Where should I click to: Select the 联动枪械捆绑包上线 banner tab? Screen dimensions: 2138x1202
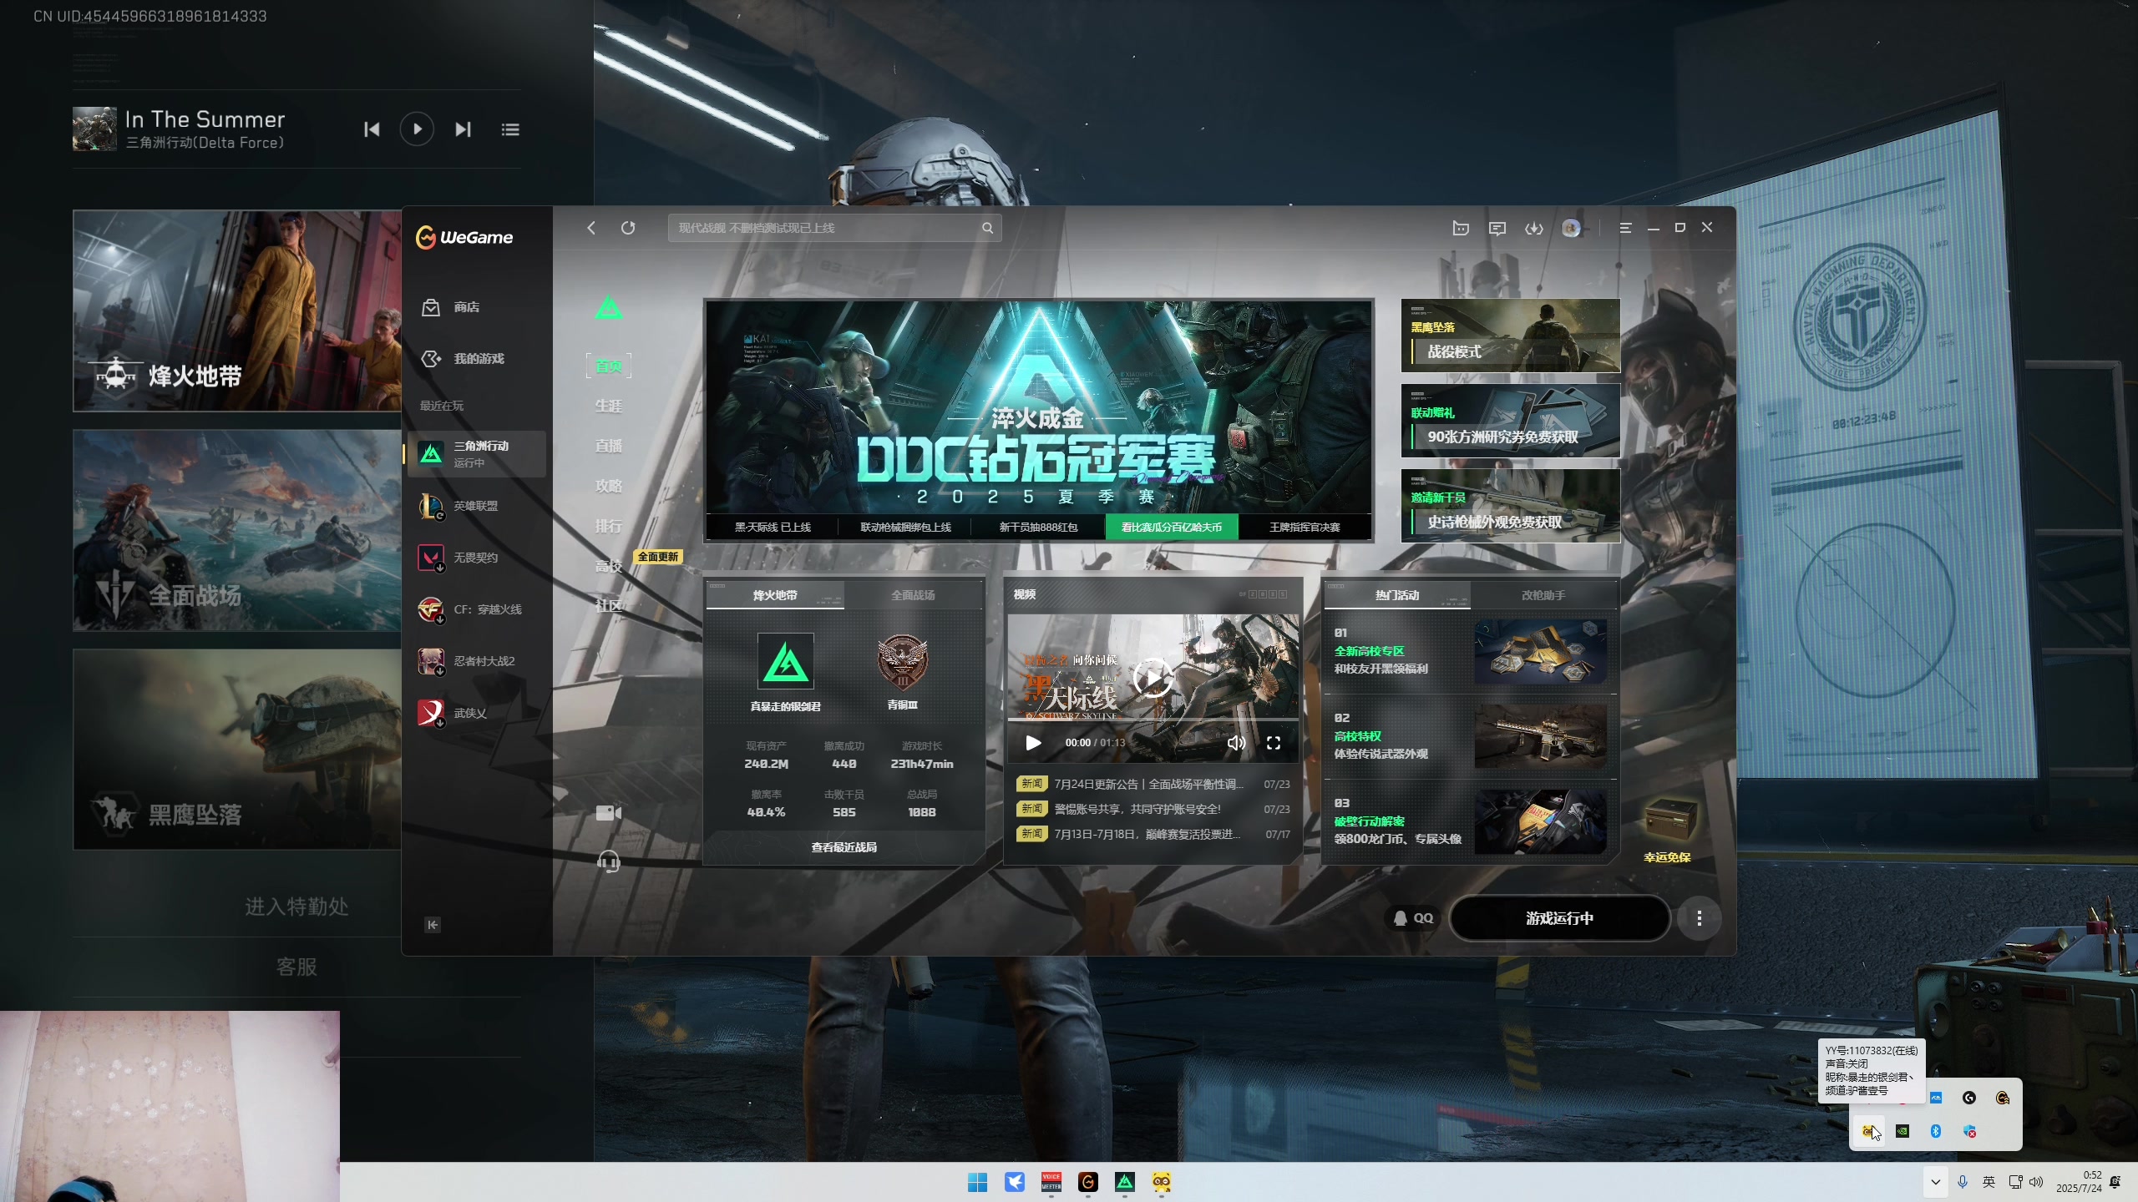905,527
